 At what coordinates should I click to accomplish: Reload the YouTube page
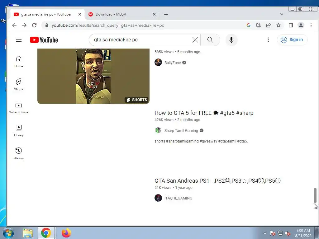[x=34, y=25]
